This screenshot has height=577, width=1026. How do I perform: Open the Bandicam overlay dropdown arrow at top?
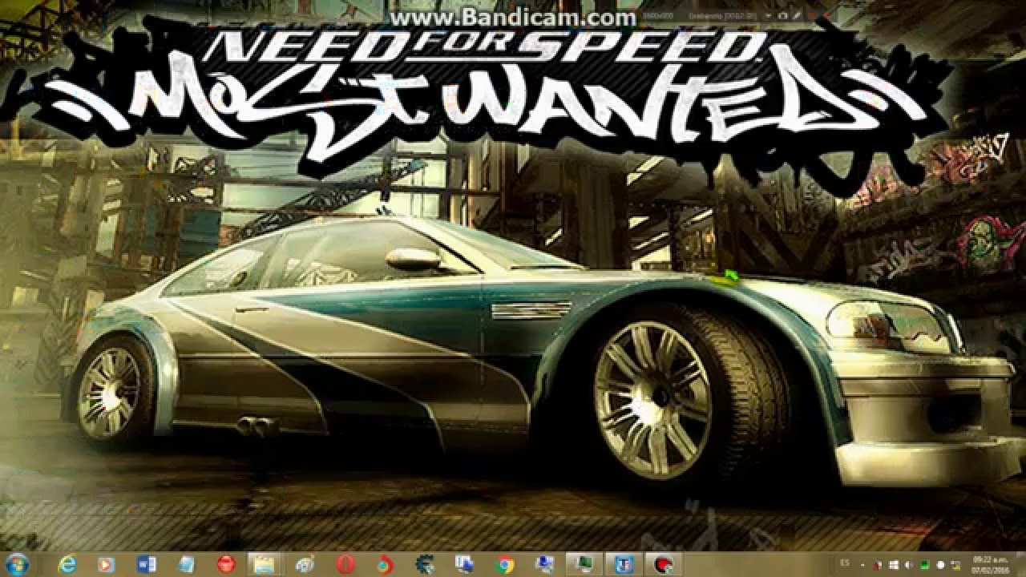(x=768, y=15)
